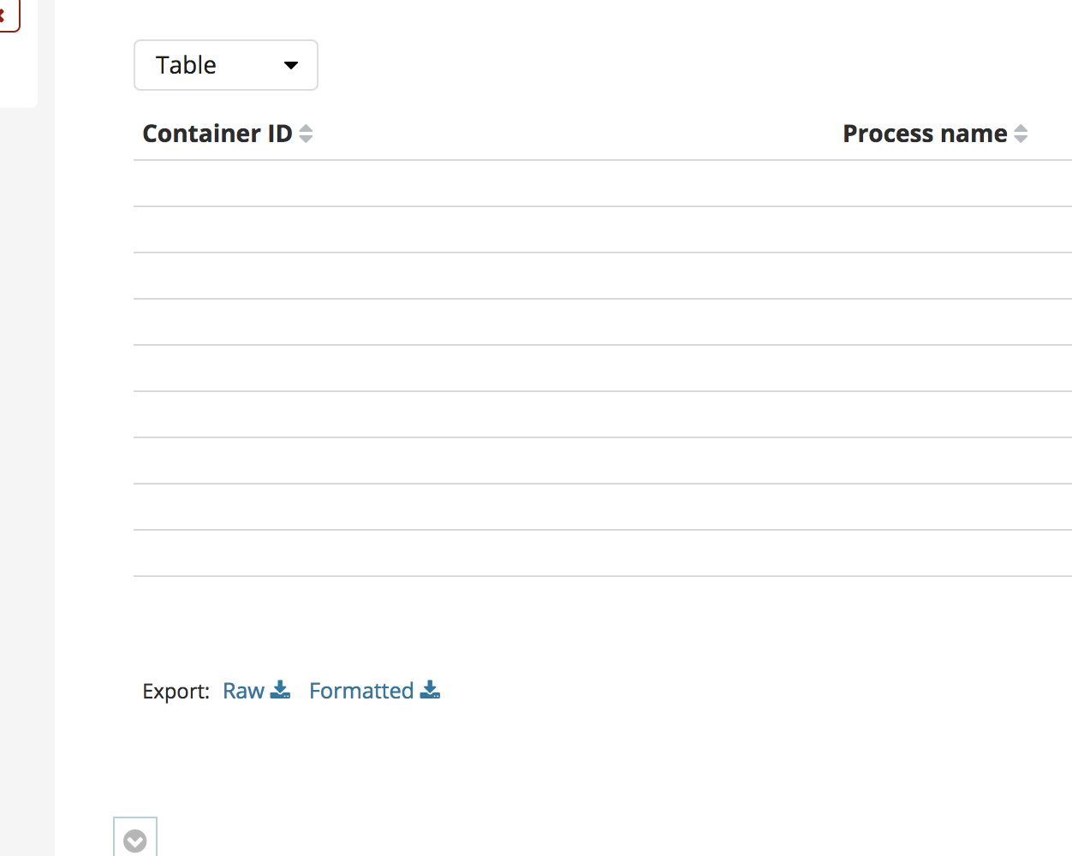Image resolution: width=1072 pixels, height=856 pixels.
Task: Click the red X button at top-left
Action: 5,15
